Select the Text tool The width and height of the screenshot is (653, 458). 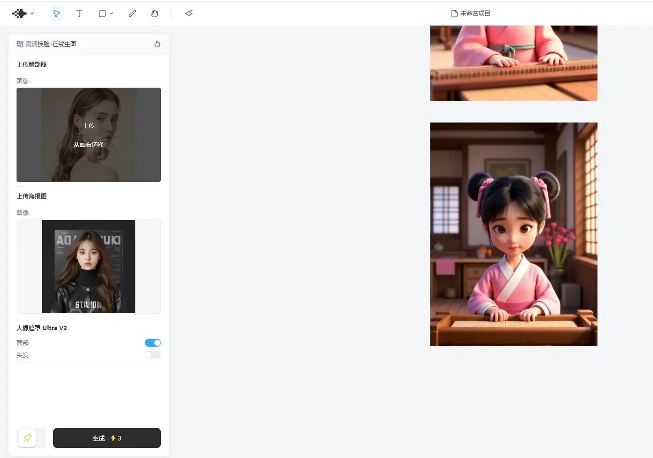pyautogui.click(x=79, y=14)
